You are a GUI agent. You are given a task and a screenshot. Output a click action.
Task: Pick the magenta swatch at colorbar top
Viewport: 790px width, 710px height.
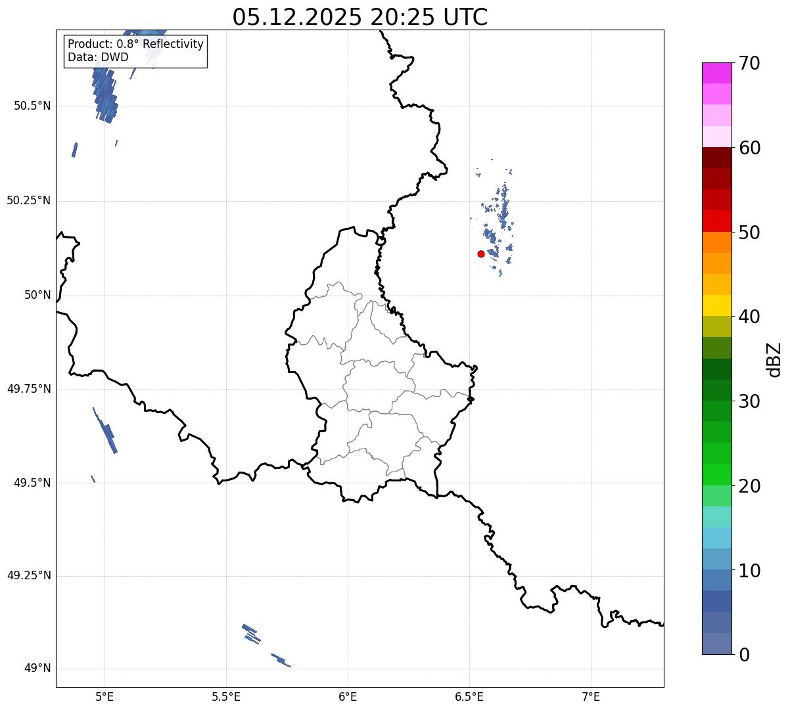click(x=716, y=73)
